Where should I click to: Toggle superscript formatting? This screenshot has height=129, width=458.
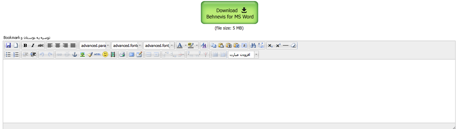click(x=278, y=46)
